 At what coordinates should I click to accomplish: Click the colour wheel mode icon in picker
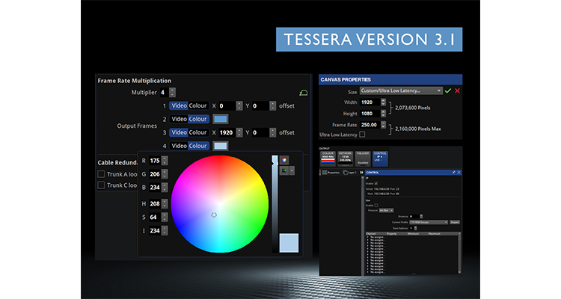[284, 160]
